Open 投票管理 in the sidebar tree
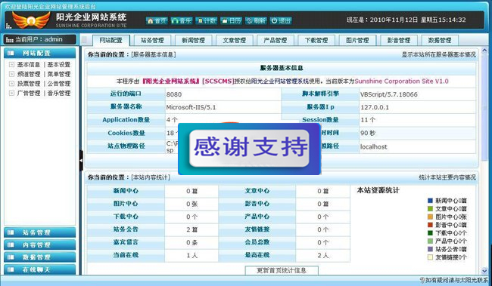The image size is (492, 286). [x=29, y=84]
